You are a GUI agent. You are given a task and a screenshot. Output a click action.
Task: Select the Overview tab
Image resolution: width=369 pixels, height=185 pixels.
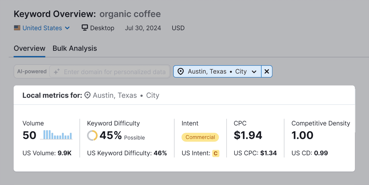(x=29, y=48)
